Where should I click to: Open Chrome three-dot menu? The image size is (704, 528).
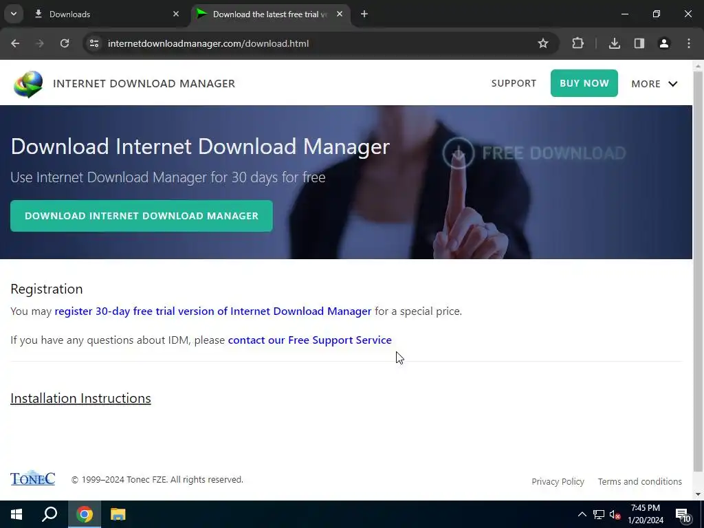tap(689, 43)
